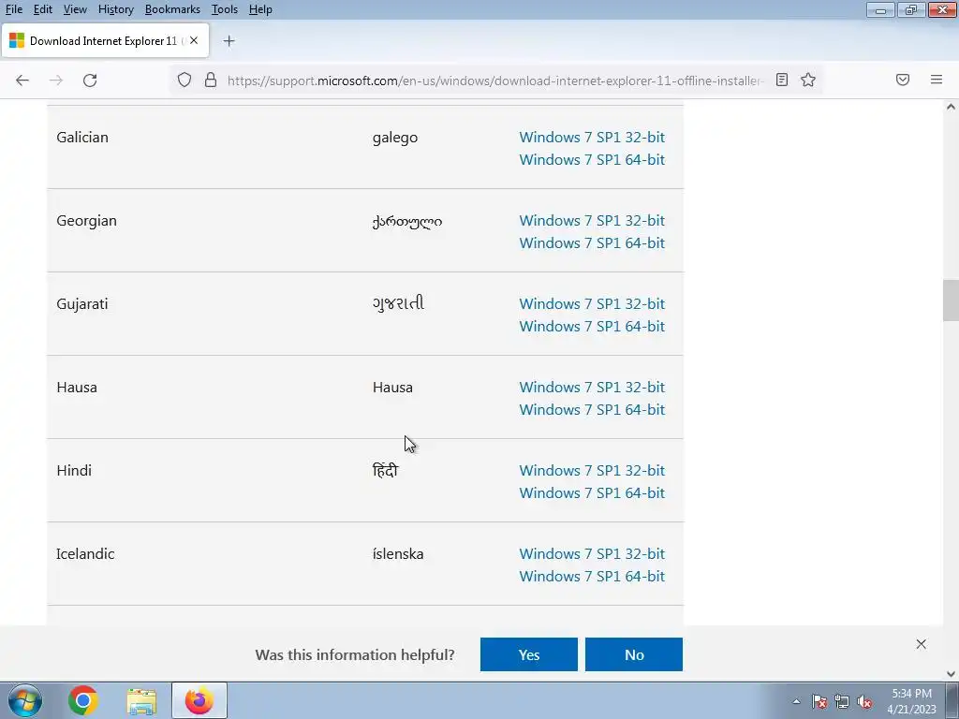Answer Yes to the helpfulness question
The height and width of the screenshot is (719, 959).
coord(529,654)
